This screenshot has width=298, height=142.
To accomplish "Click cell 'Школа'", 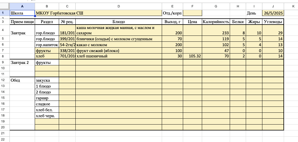I will pyautogui.click(x=22, y=13).
